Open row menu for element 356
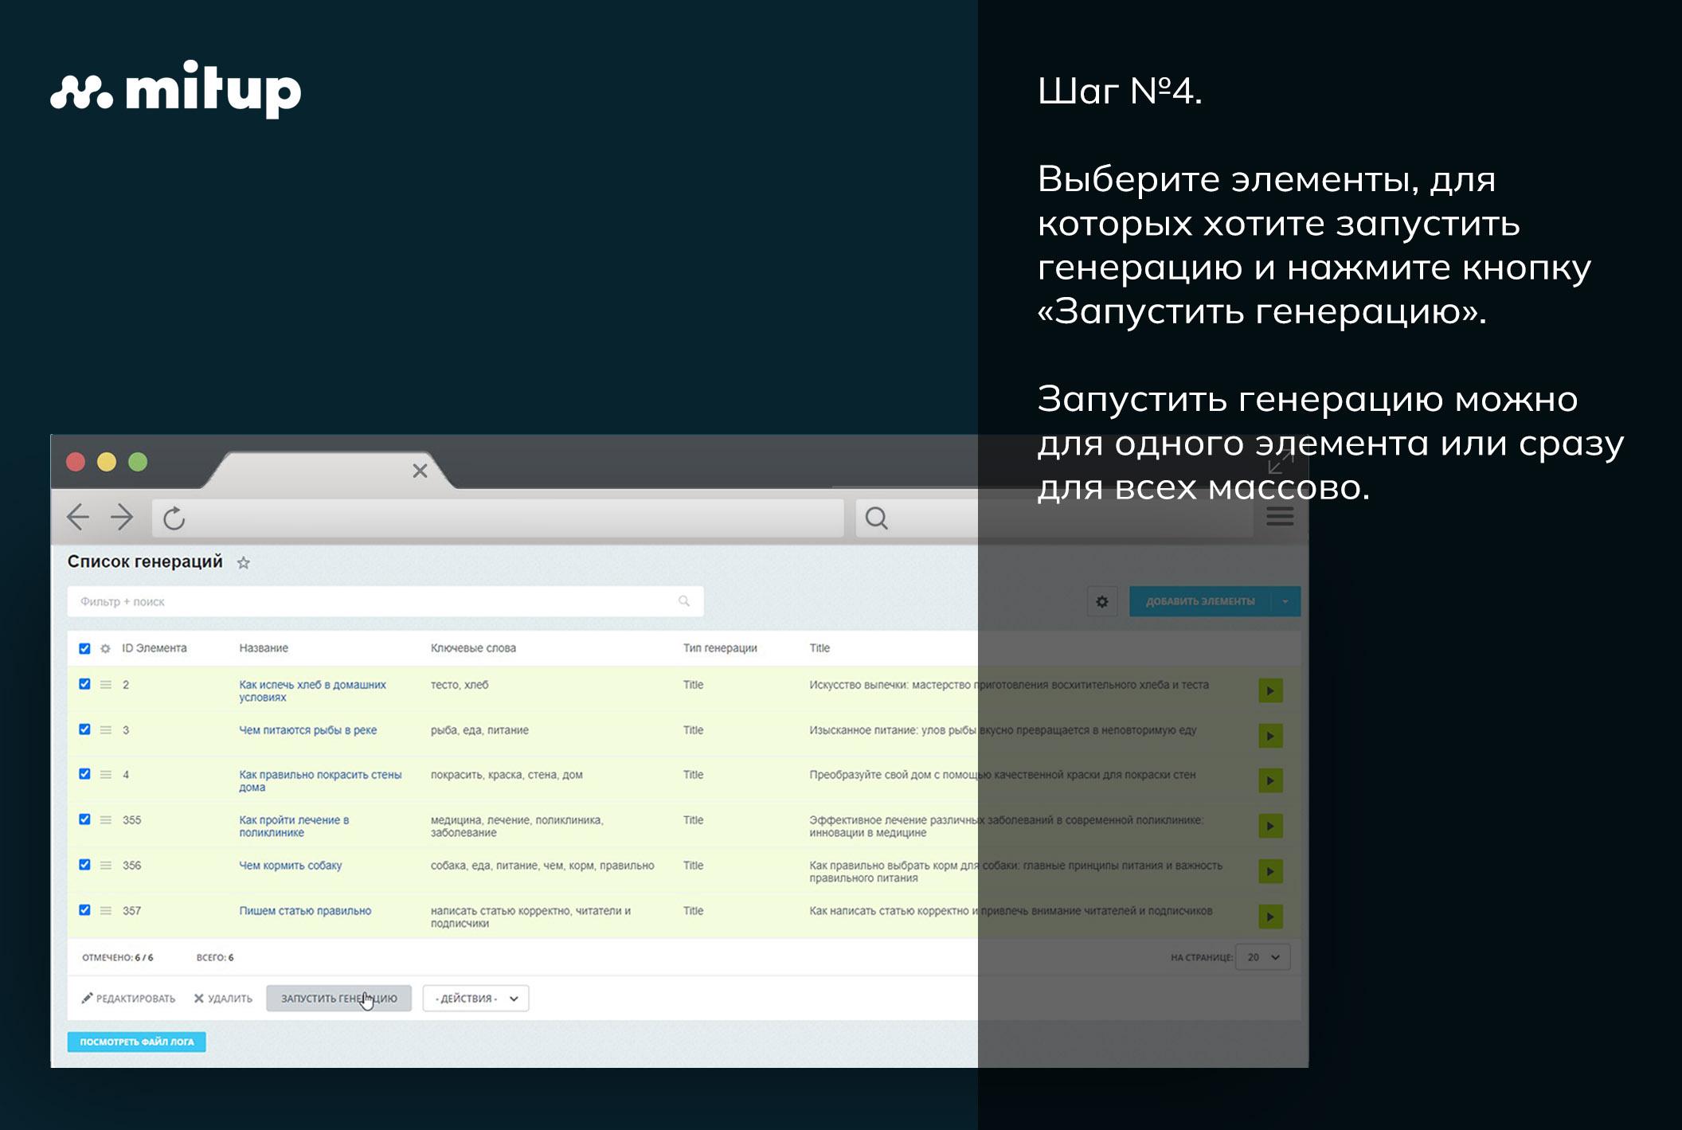 tap(105, 866)
